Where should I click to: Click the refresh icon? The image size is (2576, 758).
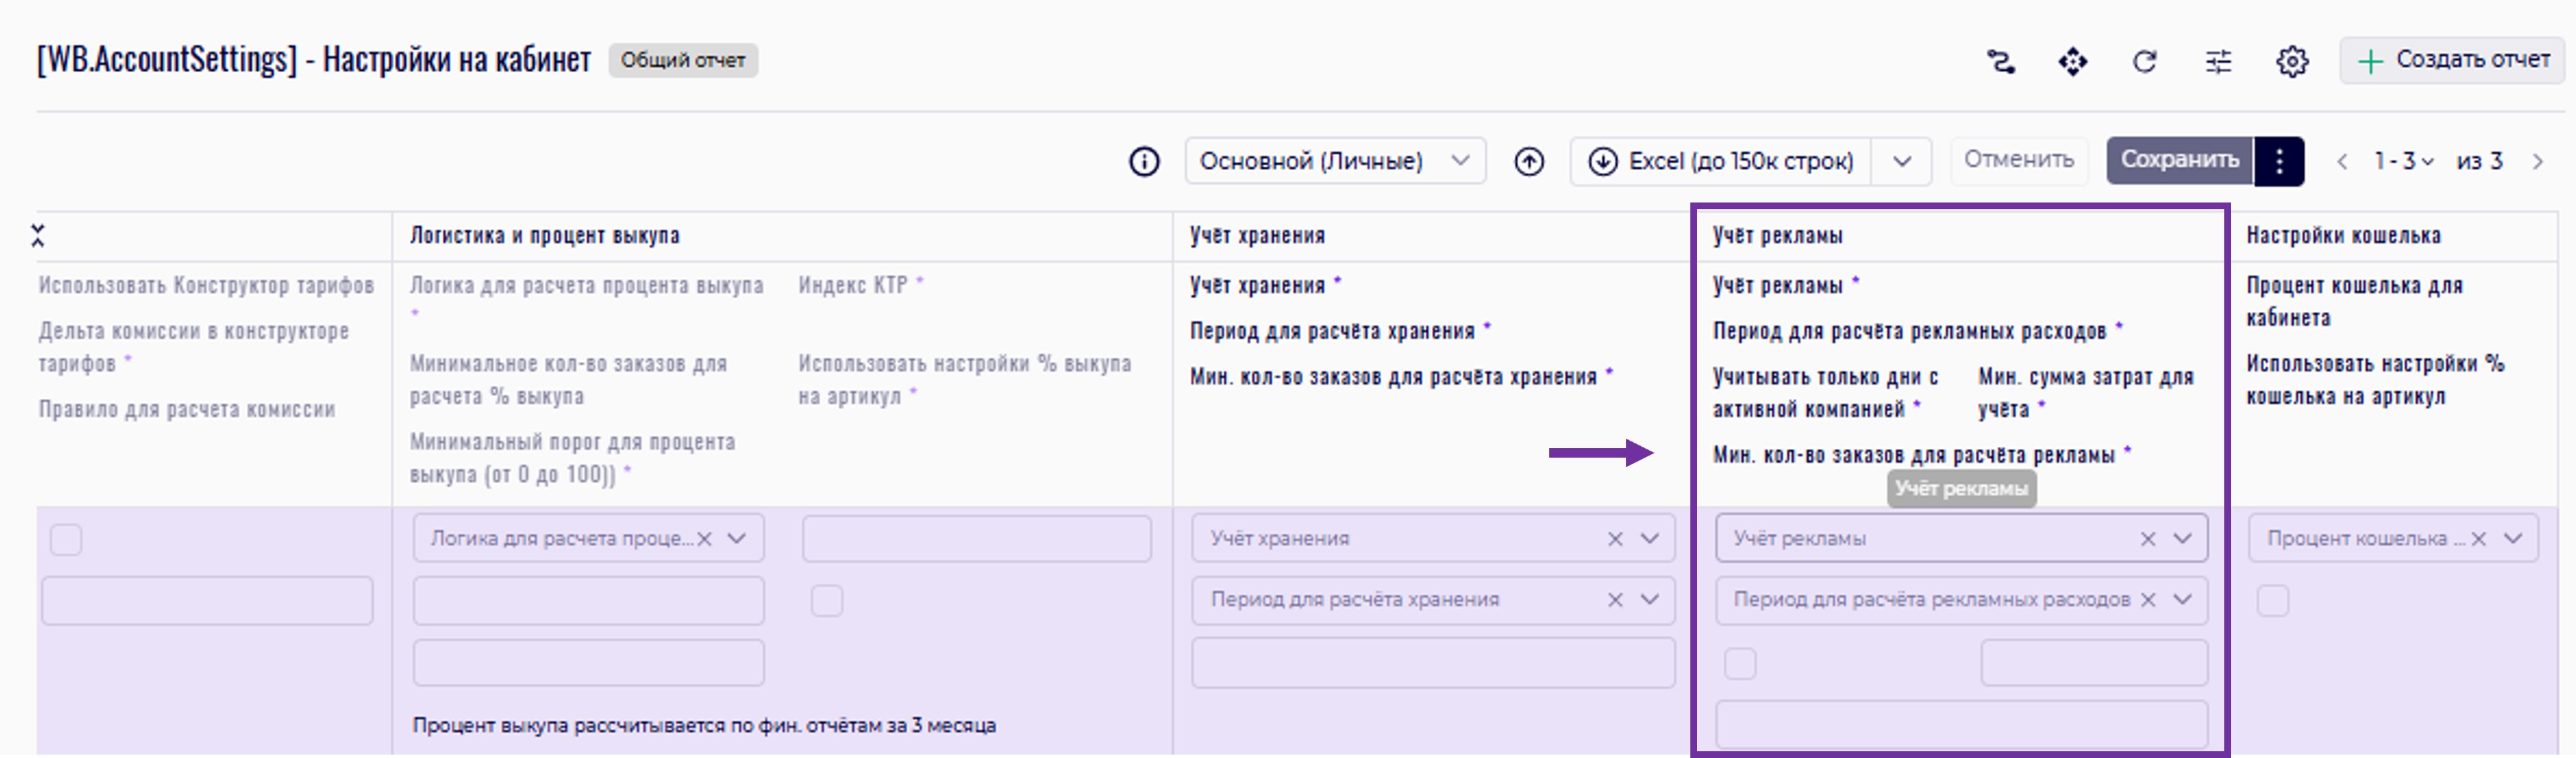click(2144, 62)
